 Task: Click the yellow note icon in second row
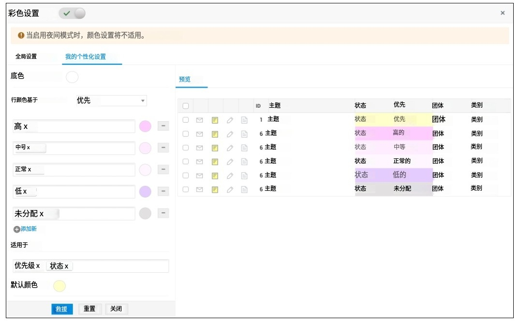[215, 134]
